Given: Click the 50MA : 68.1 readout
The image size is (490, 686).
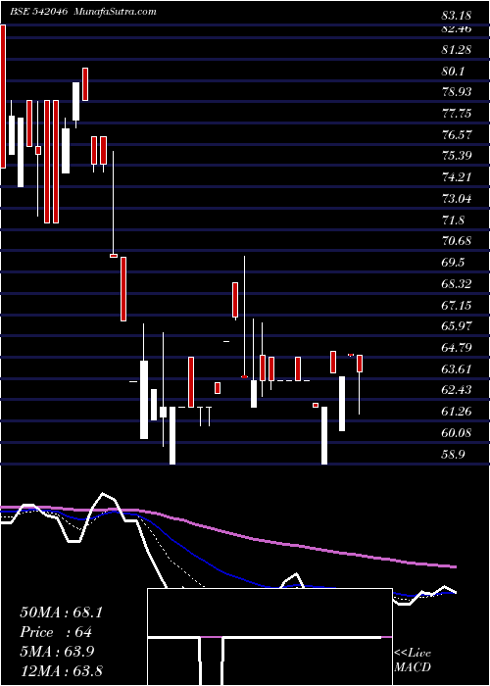Looking at the screenshot, I should [x=61, y=612].
